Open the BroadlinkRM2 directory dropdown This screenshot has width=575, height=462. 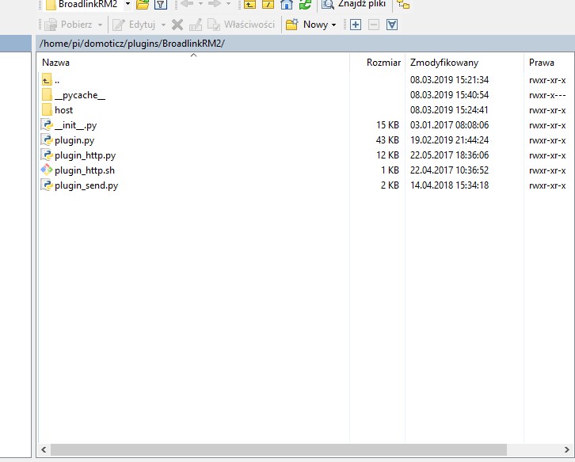pyautogui.click(x=128, y=4)
